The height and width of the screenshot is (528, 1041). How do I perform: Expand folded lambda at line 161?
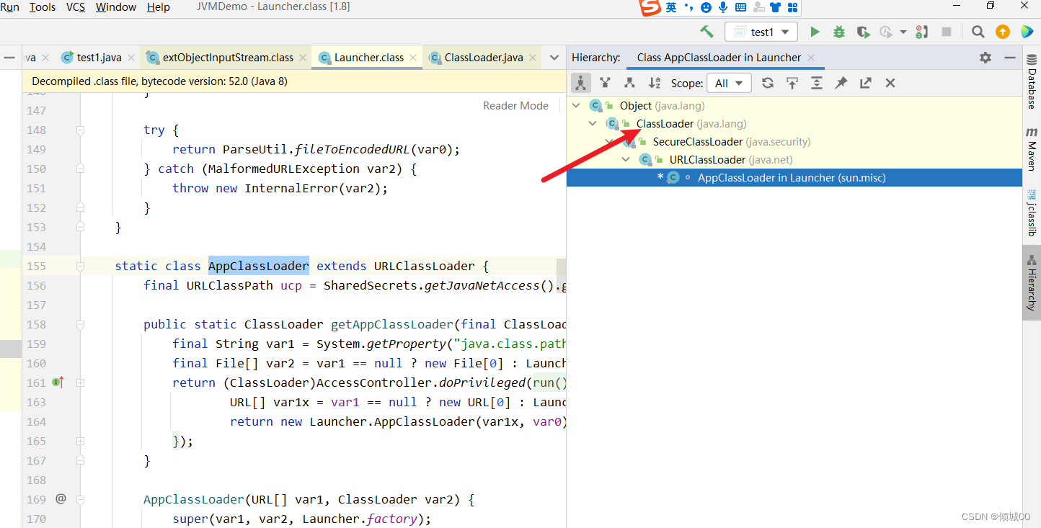[80, 382]
